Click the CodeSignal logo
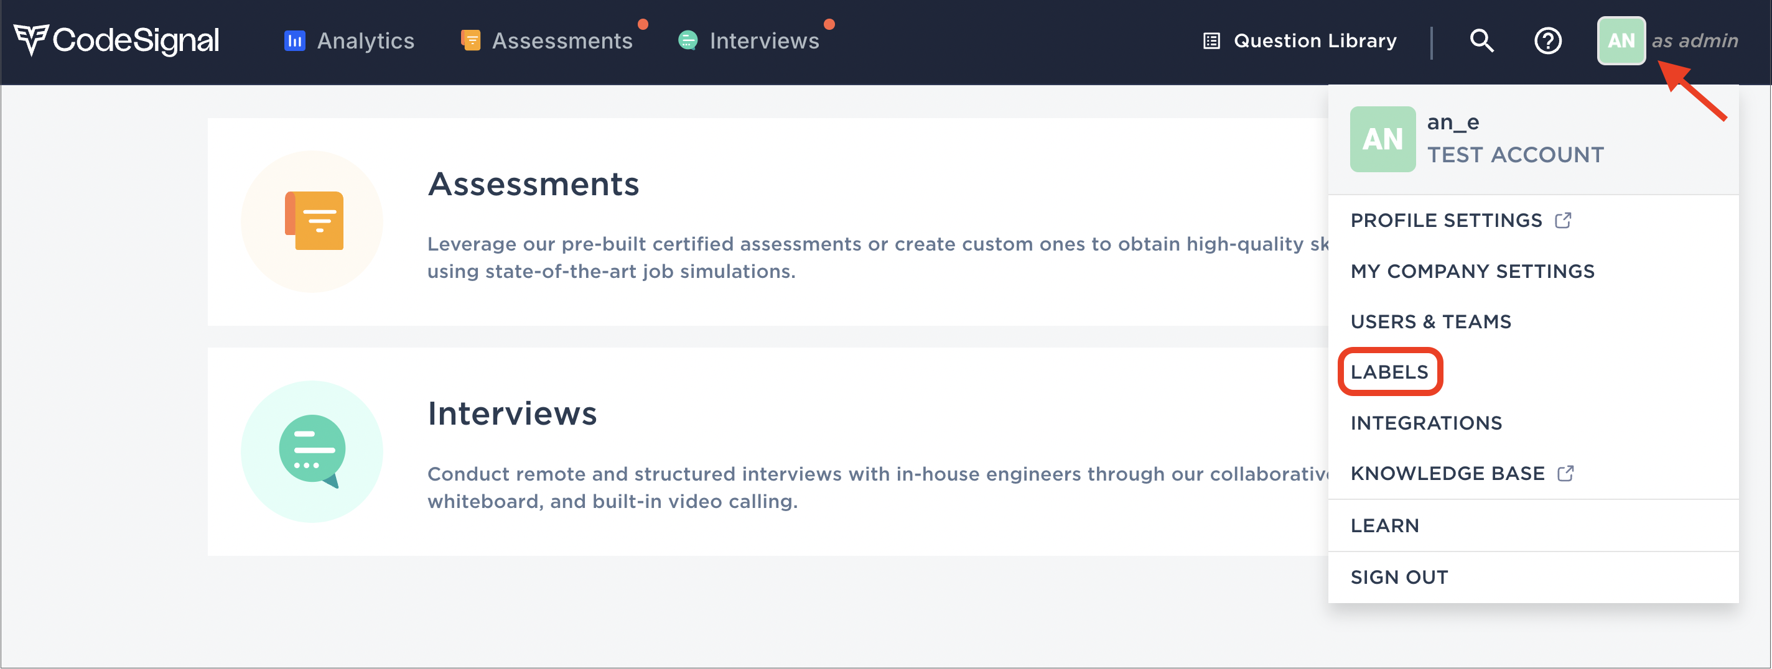Screen dimensions: 1772x669 point(117,40)
